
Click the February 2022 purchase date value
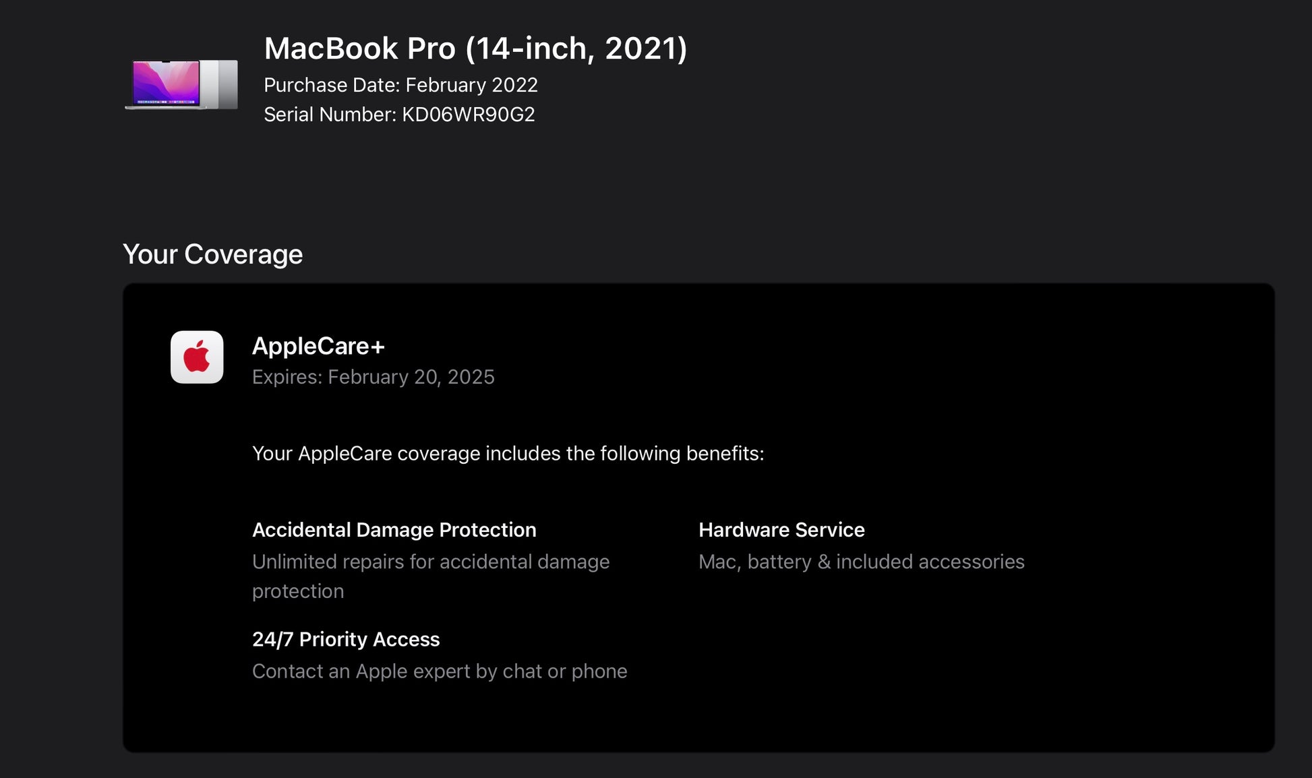pyautogui.click(x=471, y=85)
